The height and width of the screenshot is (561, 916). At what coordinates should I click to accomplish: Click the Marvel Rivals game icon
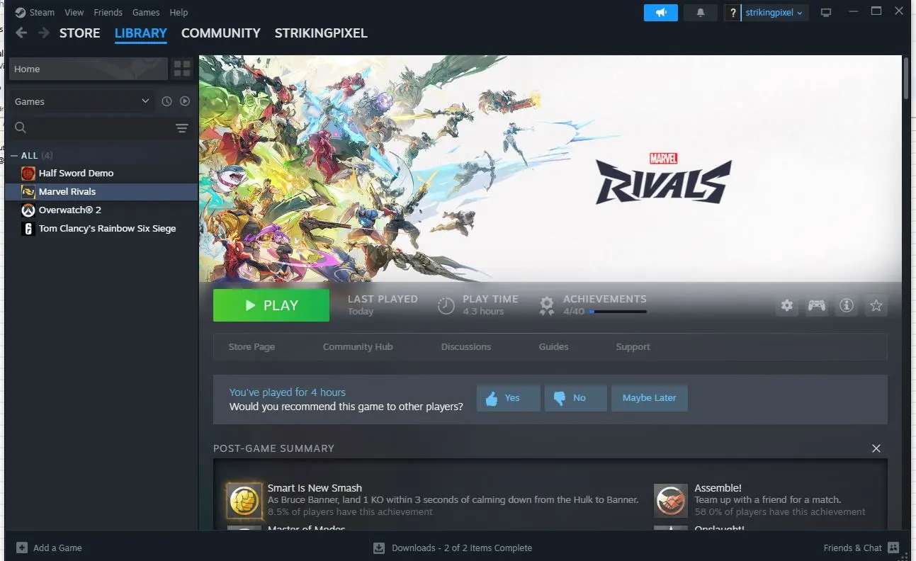[x=28, y=191]
